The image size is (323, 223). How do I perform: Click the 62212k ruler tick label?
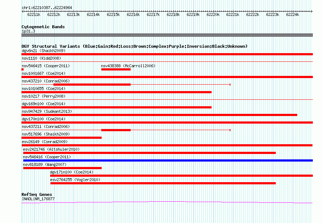click(54, 14)
